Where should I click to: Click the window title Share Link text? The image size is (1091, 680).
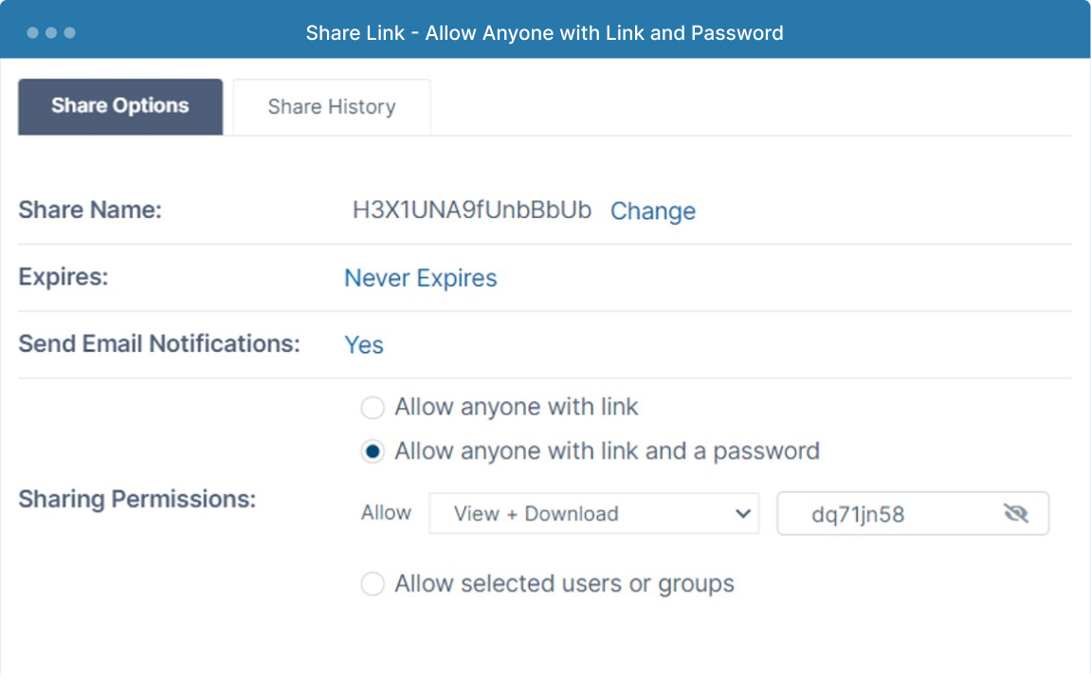[x=545, y=32]
